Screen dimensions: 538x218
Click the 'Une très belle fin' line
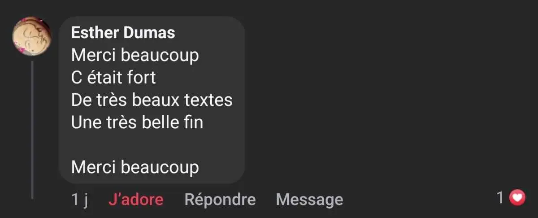click(137, 122)
